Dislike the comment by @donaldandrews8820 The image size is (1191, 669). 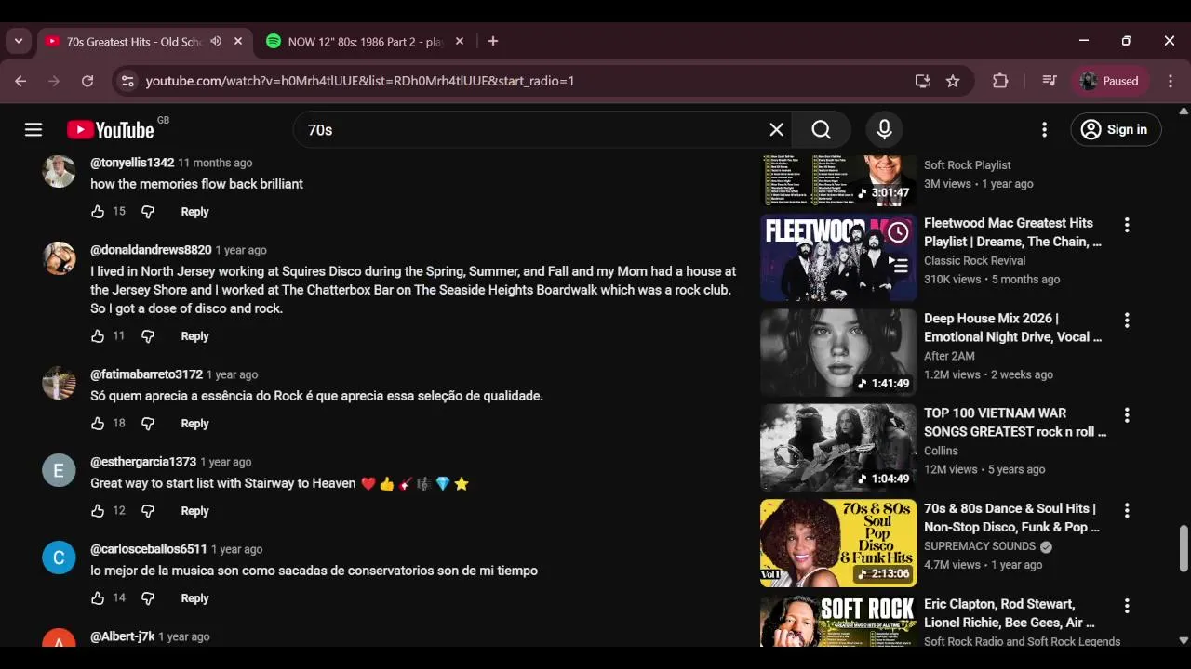(148, 336)
